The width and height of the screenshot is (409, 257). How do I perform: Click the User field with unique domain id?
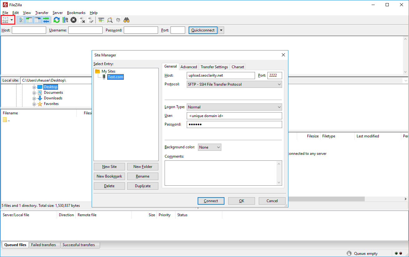point(234,116)
